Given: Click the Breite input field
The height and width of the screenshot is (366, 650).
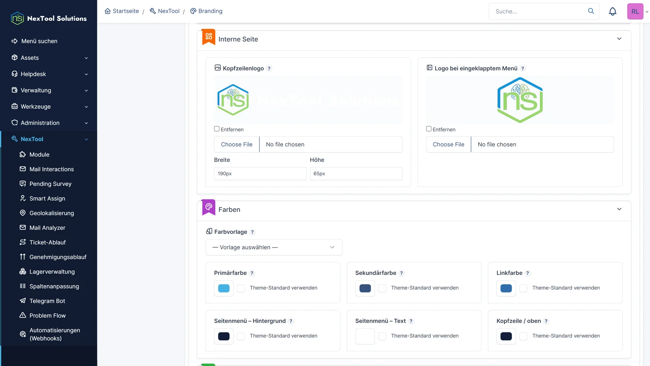Looking at the screenshot, I should (260, 174).
